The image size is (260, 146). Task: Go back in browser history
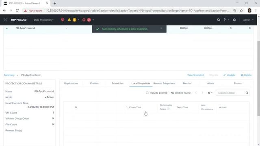click(4, 11)
